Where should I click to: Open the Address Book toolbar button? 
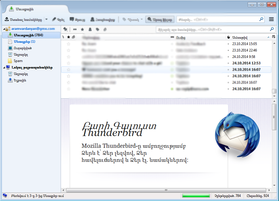point(103,20)
